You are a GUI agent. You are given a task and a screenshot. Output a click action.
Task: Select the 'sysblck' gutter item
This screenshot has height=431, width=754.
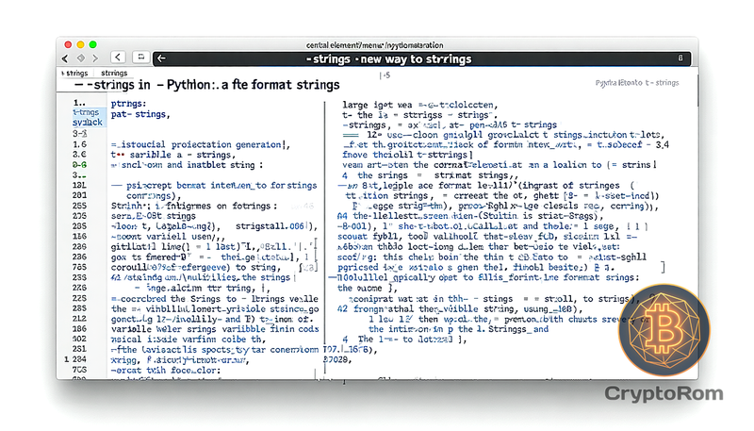click(88, 123)
